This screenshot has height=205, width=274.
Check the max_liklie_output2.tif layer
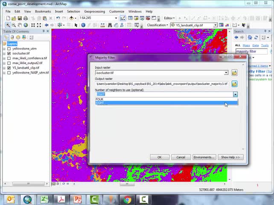pyautogui.click(x=9, y=63)
